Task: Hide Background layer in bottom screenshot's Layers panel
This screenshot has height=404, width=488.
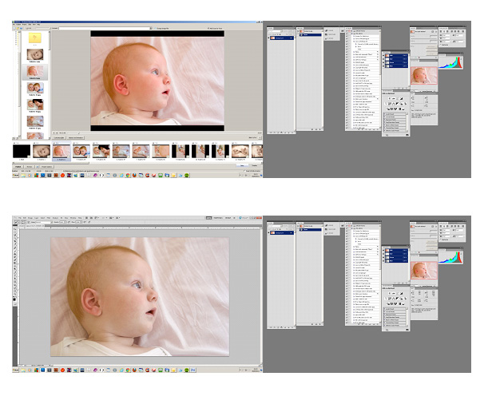Action: (268, 232)
